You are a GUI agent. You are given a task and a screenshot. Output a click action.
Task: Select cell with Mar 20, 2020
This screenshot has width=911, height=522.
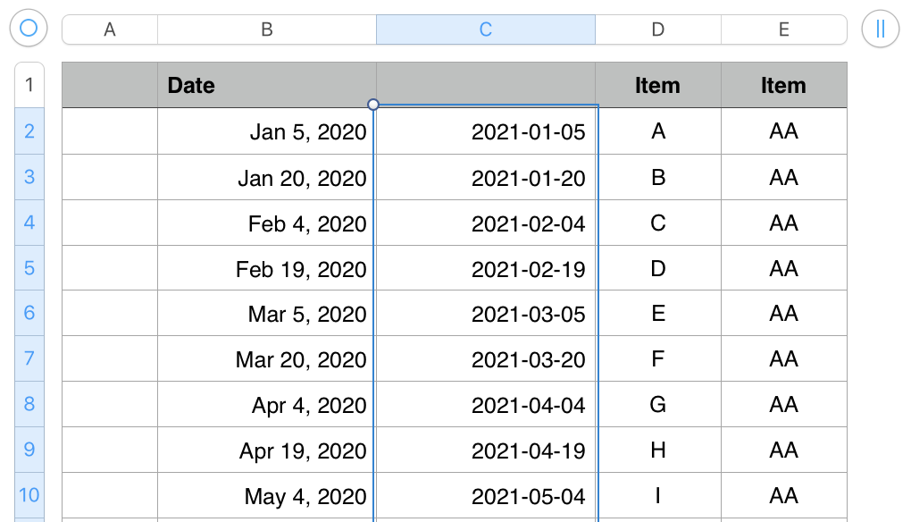[267, 359]
